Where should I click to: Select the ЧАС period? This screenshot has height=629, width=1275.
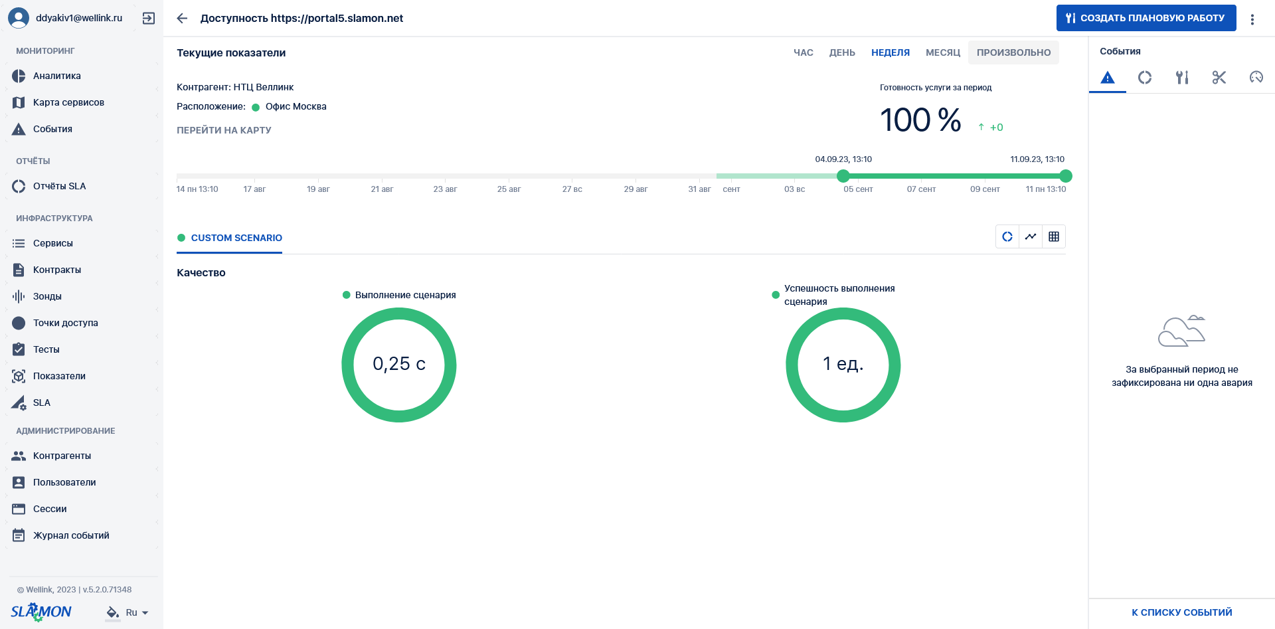click(x=804, y=52)
